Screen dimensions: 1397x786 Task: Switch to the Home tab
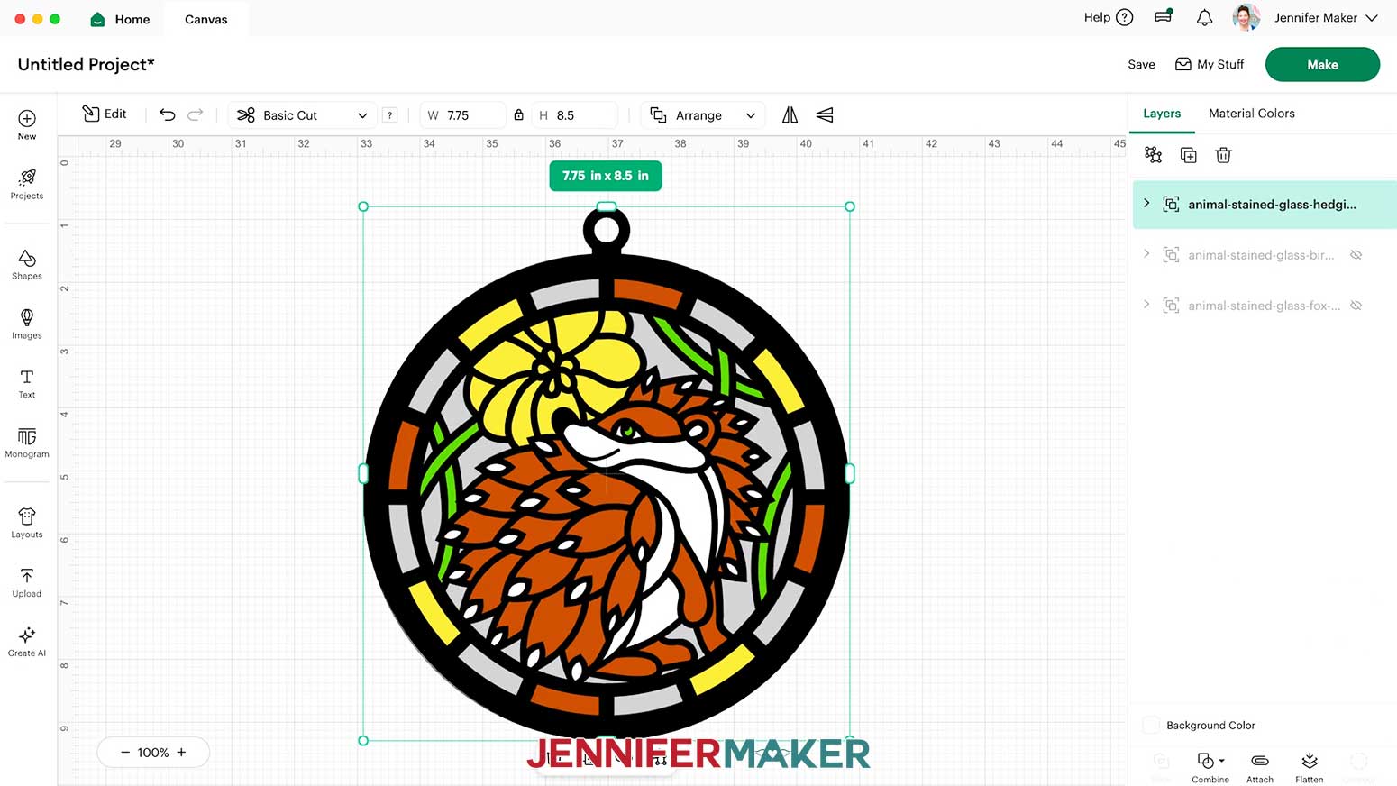(x=121, y=19)
